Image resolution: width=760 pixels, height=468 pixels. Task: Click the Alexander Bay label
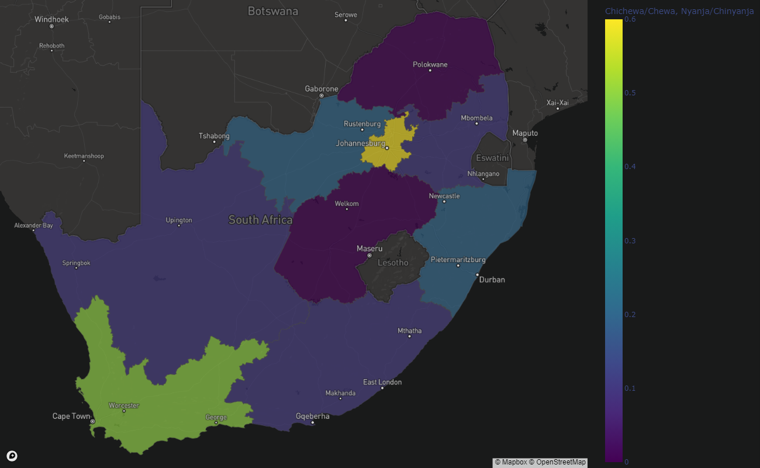pos(33,225)
